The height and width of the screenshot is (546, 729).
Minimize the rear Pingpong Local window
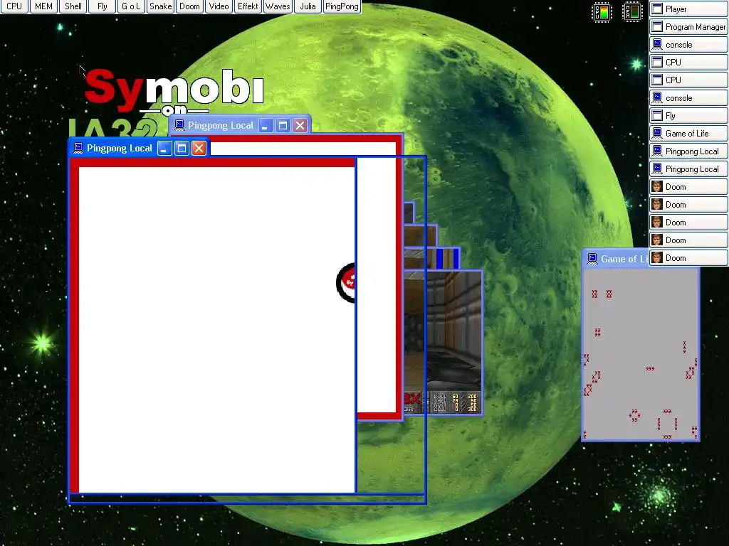(x=266, y=126)
